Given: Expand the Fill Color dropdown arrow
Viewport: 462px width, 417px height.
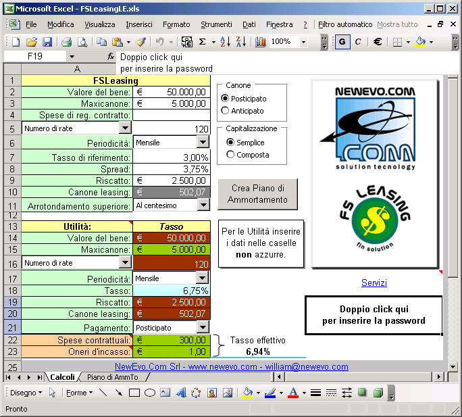Looking at the screenshot, I should (431, 42).
